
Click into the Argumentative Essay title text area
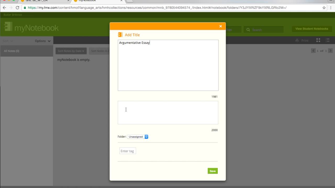[x=168, y=65]
